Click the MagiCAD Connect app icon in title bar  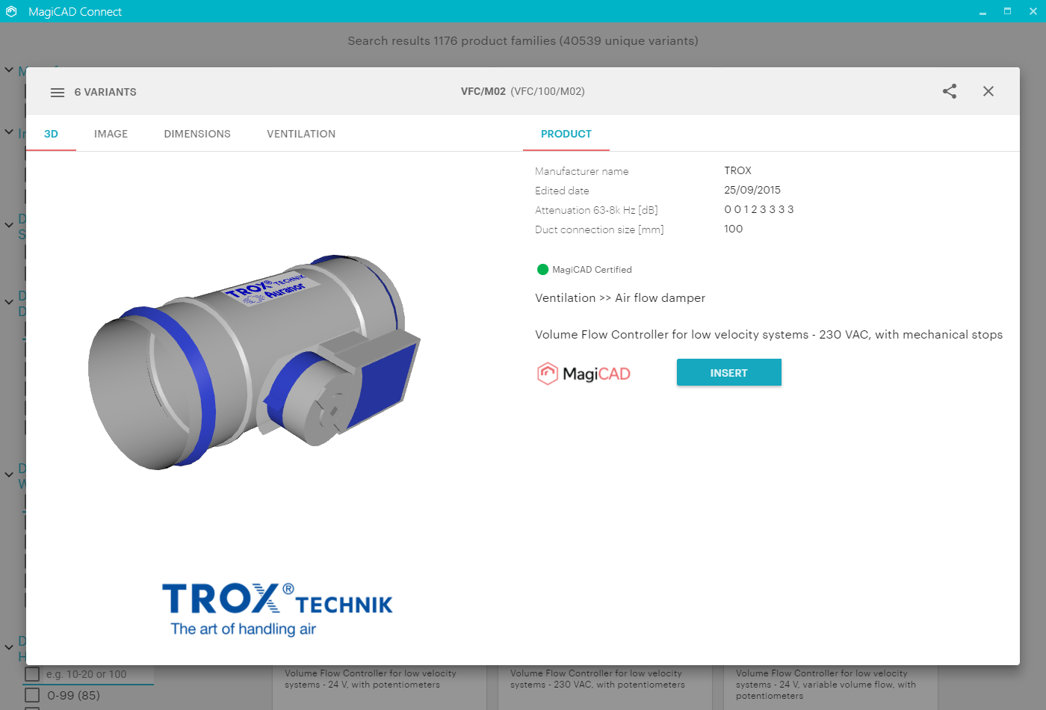pos(11,11)
